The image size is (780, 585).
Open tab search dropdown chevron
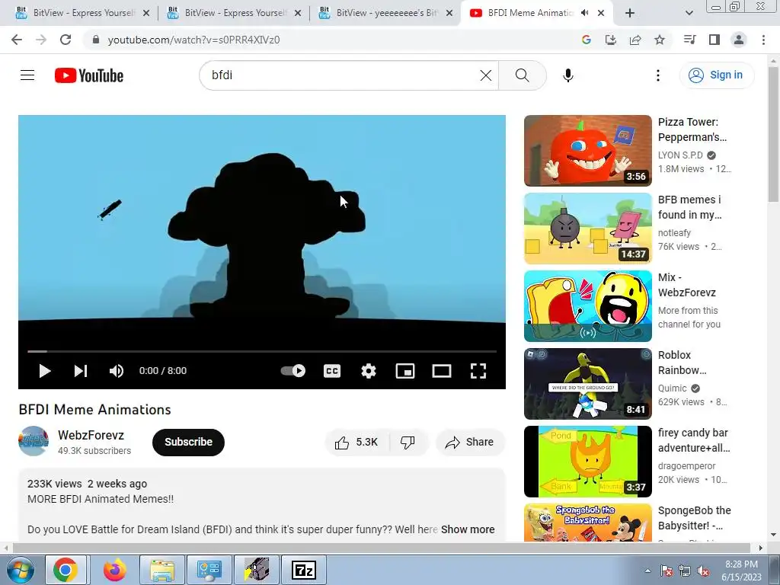[689, 14]
